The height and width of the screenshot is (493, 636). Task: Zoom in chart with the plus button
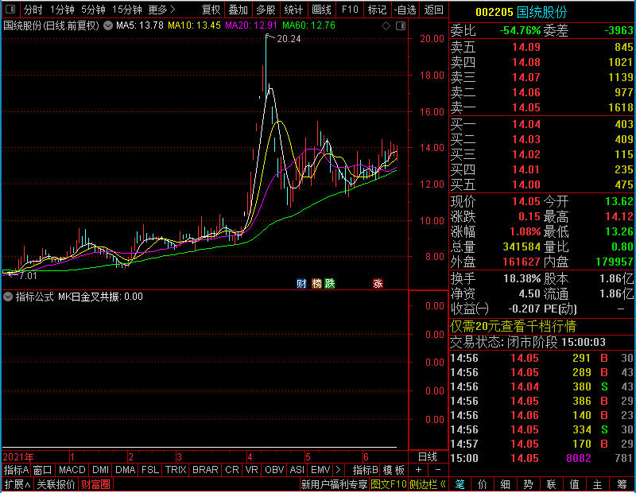click(x=418, y=470)
